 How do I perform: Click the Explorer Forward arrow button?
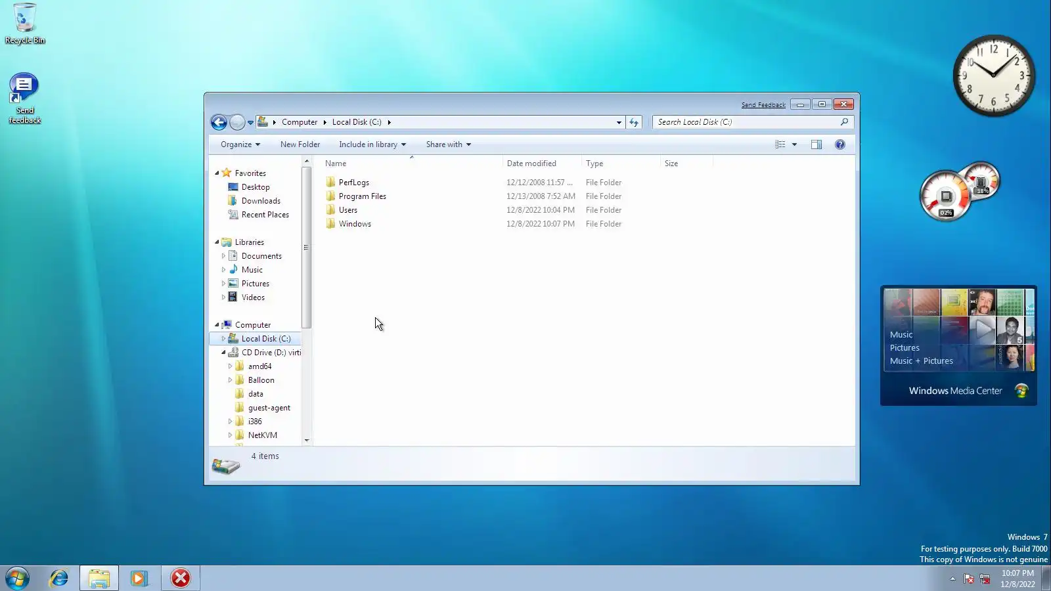[237, 122]
